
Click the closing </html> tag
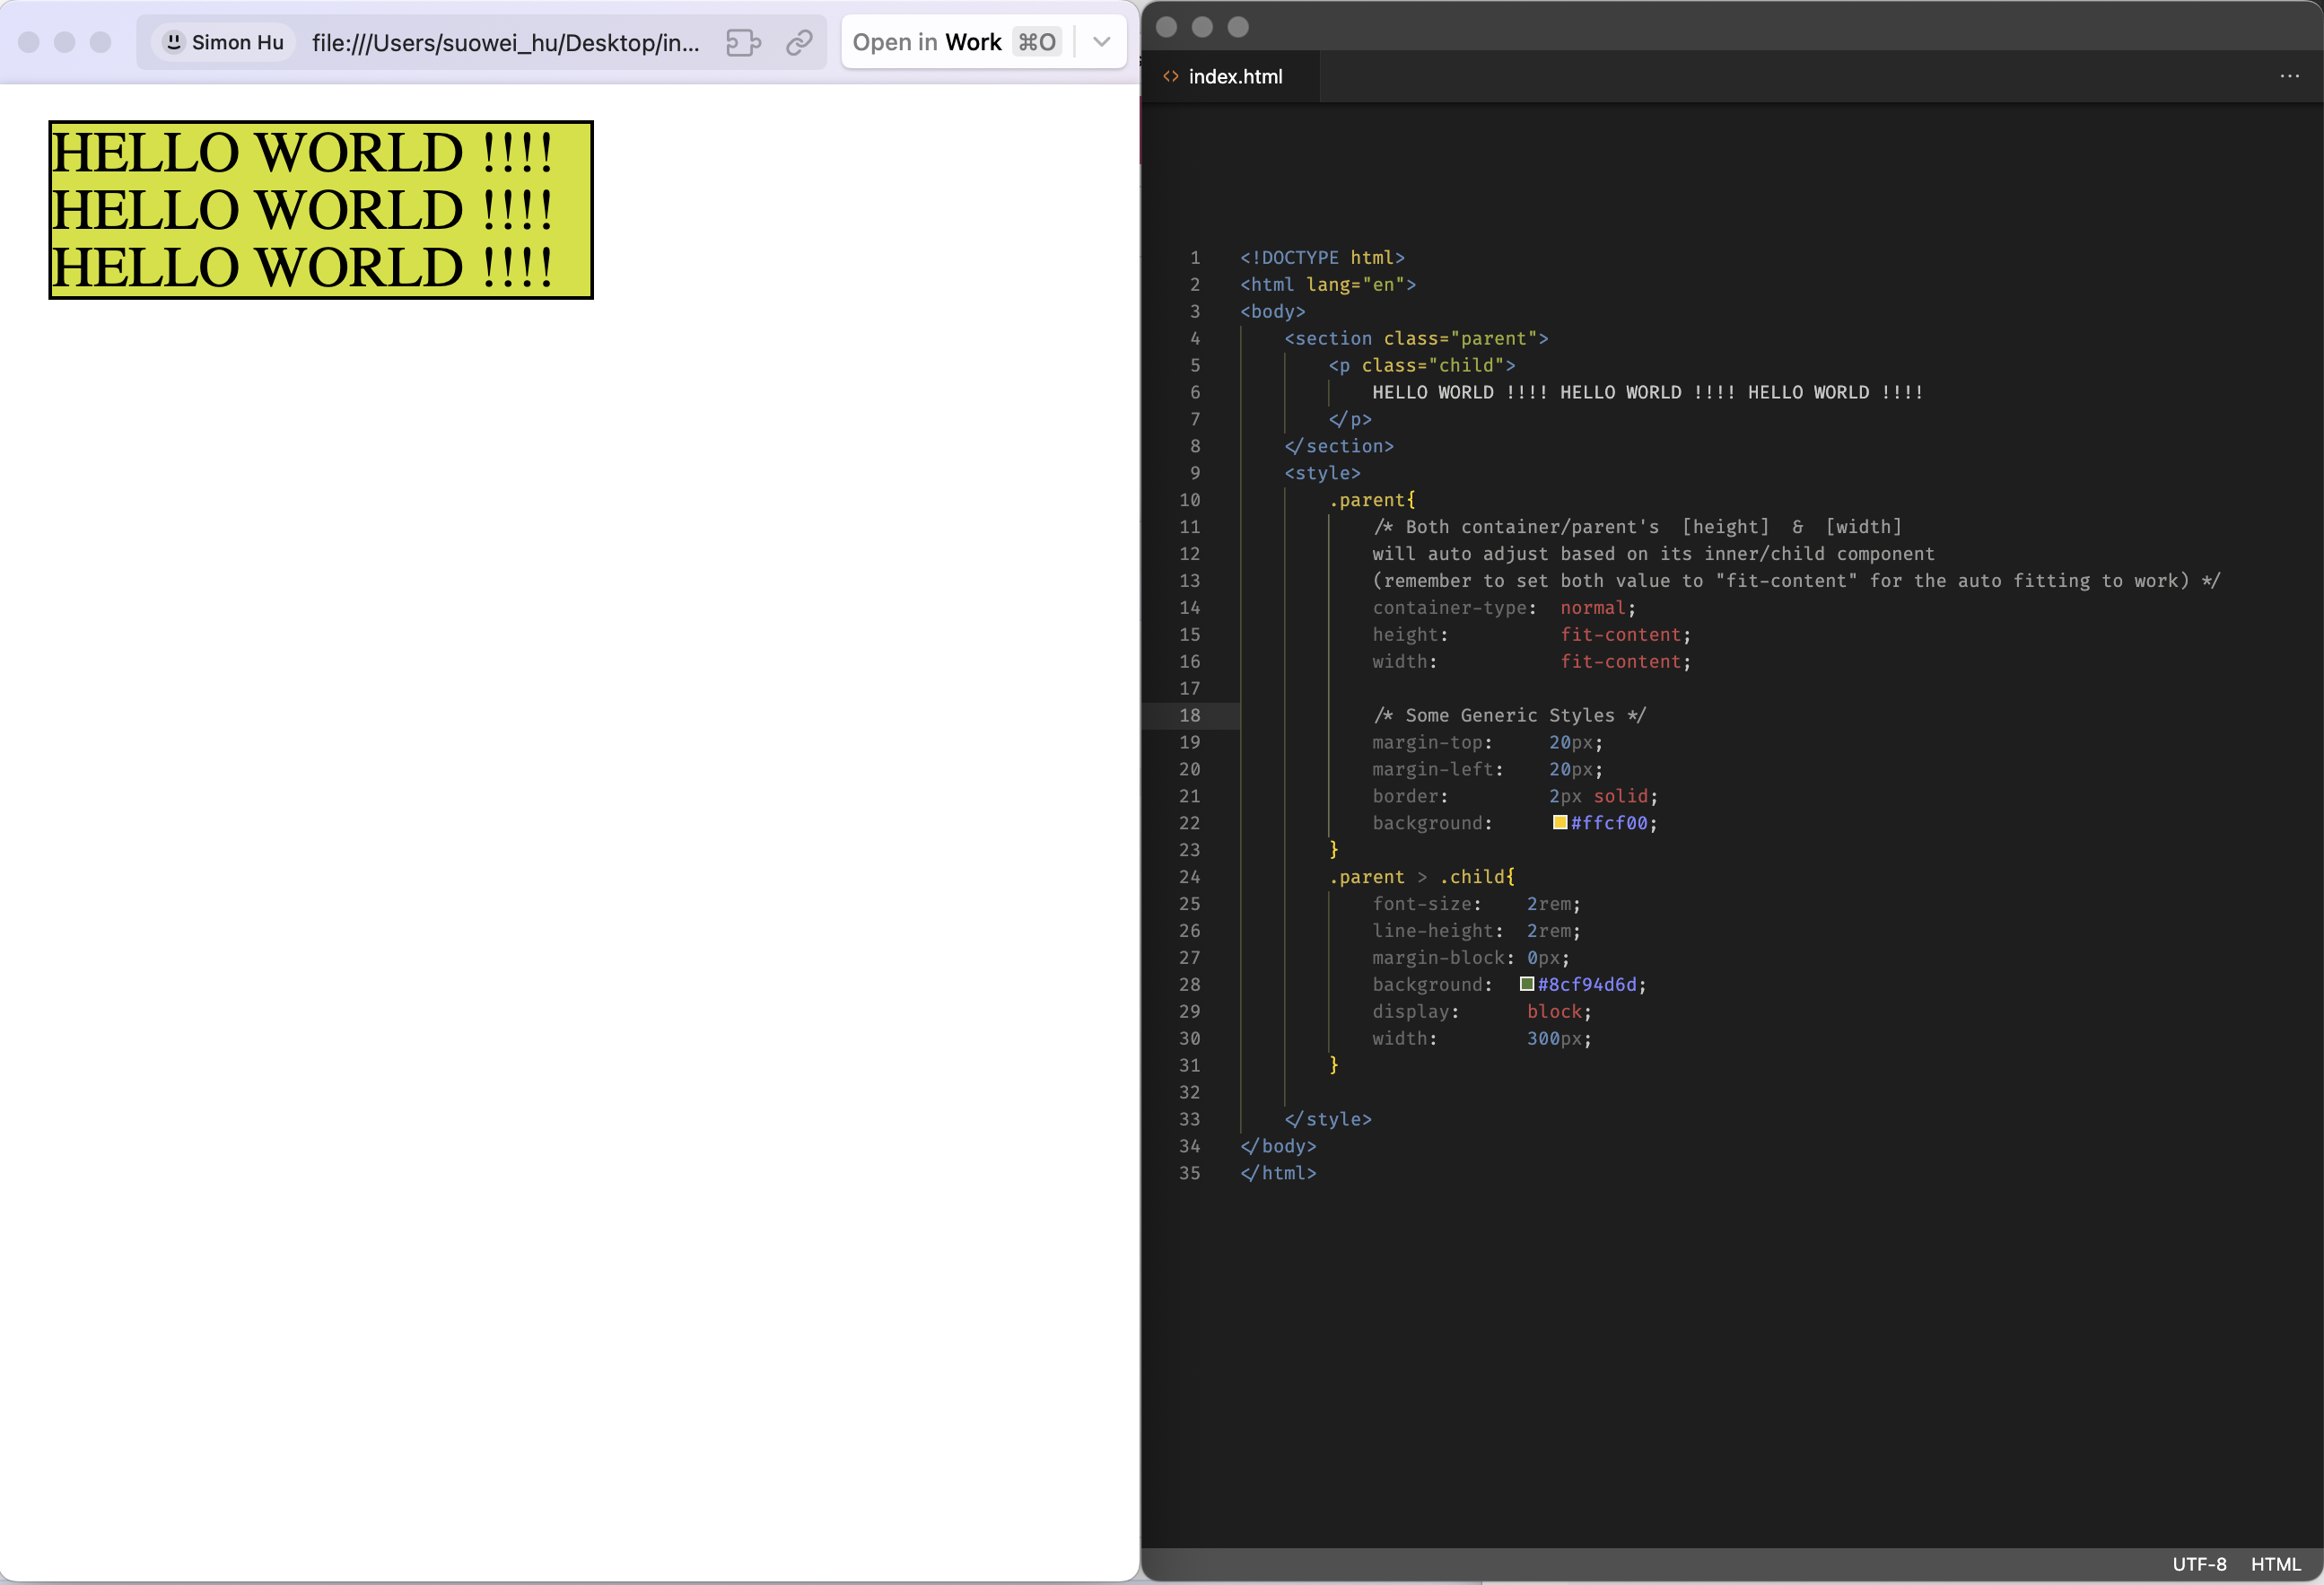(1278, 1173)
